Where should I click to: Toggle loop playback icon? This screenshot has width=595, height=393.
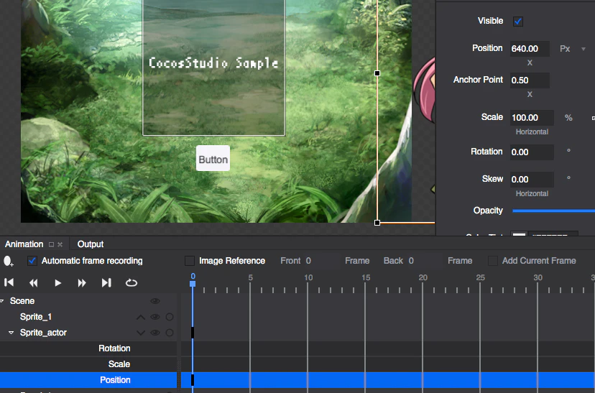coord(132,282)
